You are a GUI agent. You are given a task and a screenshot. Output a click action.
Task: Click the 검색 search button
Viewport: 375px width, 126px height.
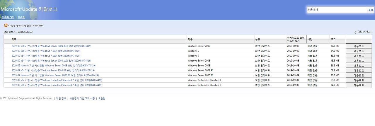point(370,10)
